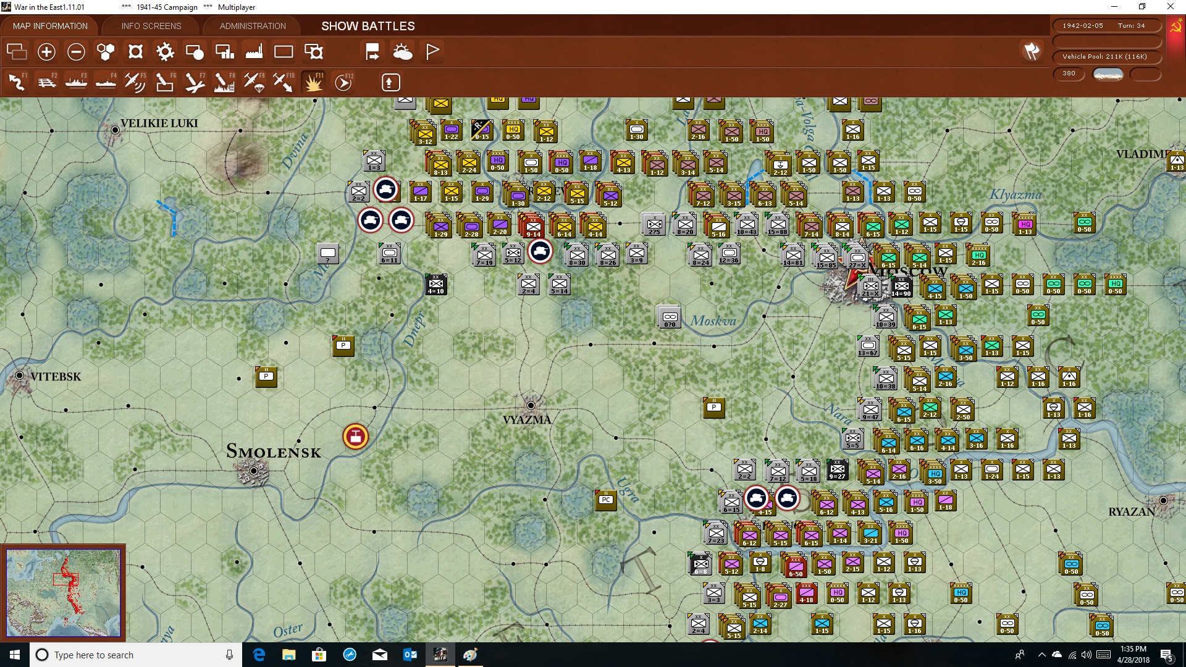Select the black 9=27 unit counter
The width and height of the screenshot is (1186, 667).
click(x=838, y=470)
